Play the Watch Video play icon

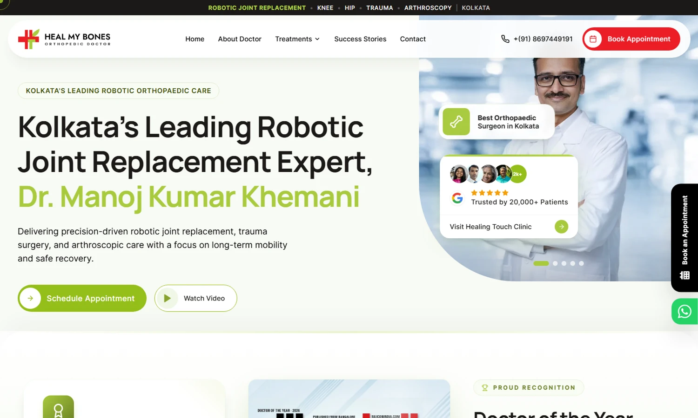(x=167, y=298)
